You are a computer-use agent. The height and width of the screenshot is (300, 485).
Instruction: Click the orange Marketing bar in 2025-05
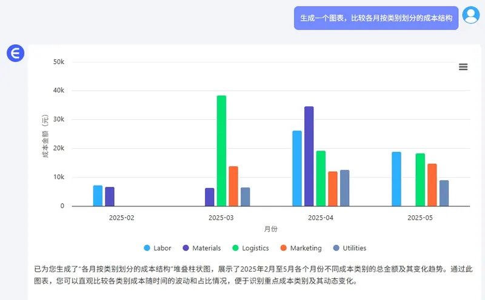432,184
